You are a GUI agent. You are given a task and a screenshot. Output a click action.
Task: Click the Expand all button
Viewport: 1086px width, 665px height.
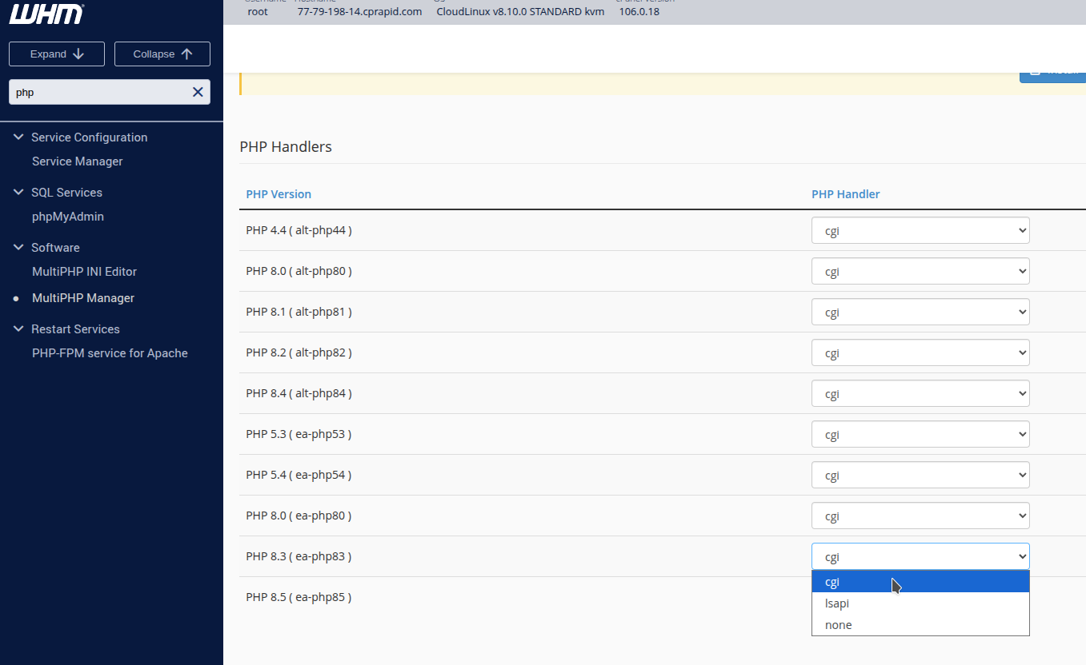[57, 54]
